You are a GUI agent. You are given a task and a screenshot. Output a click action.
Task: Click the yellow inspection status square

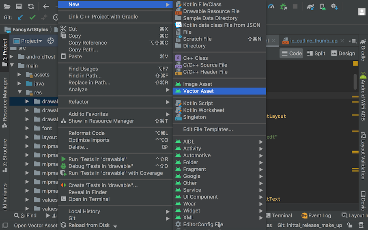click(x=355, y=63)
